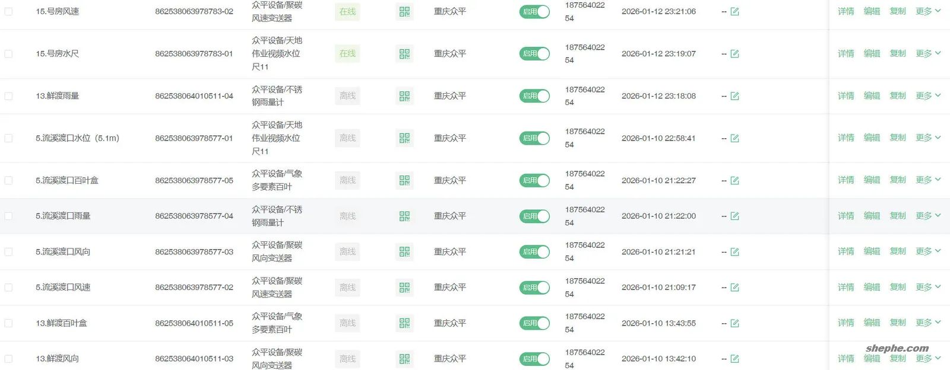Click 复制 for 5.流溪渡口风向 device
This screenshot has width=950, height=370.
pyautogui.click(x=898, y=251)
